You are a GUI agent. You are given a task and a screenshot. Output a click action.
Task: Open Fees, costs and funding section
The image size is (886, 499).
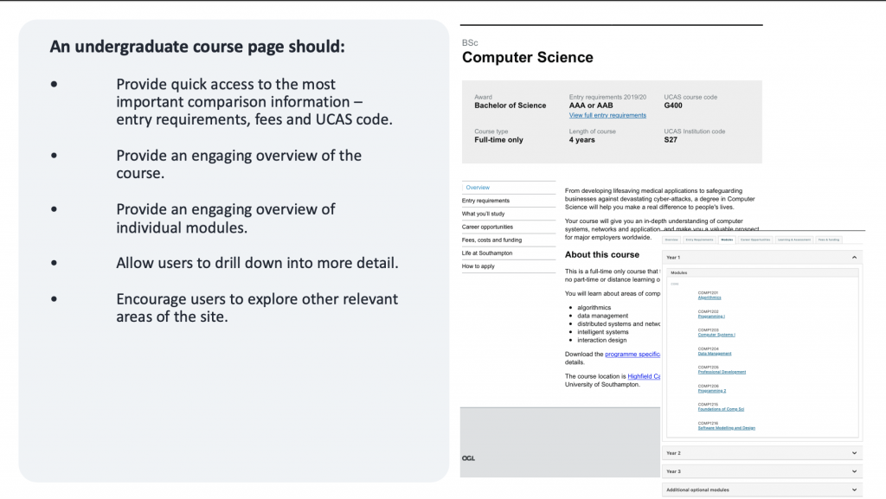(491, 240)
